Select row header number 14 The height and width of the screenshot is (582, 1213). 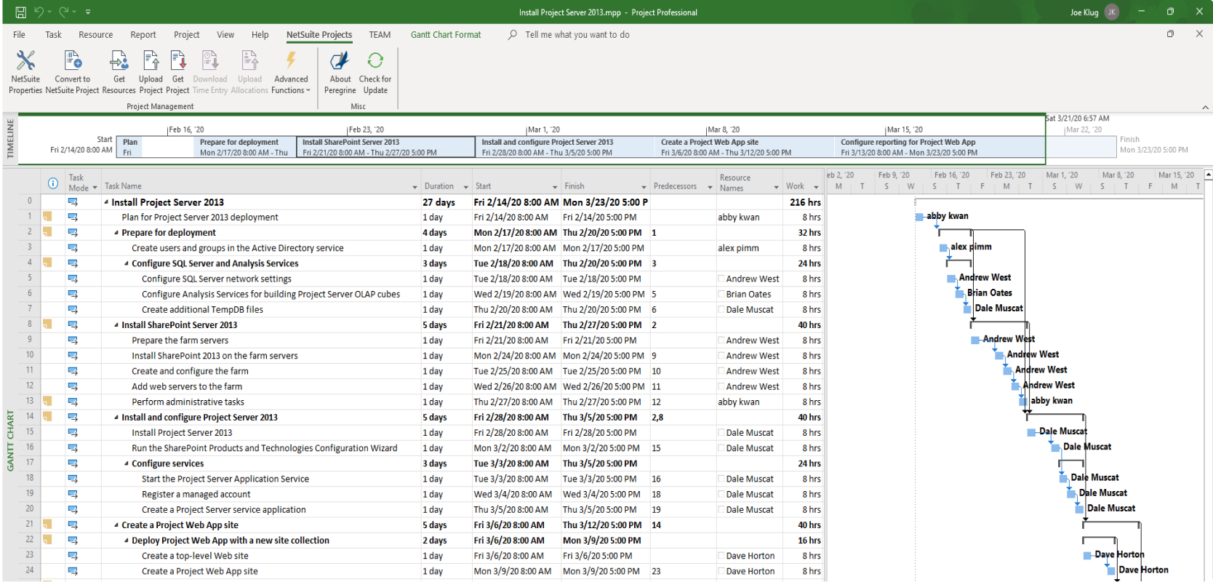point(30,417)
